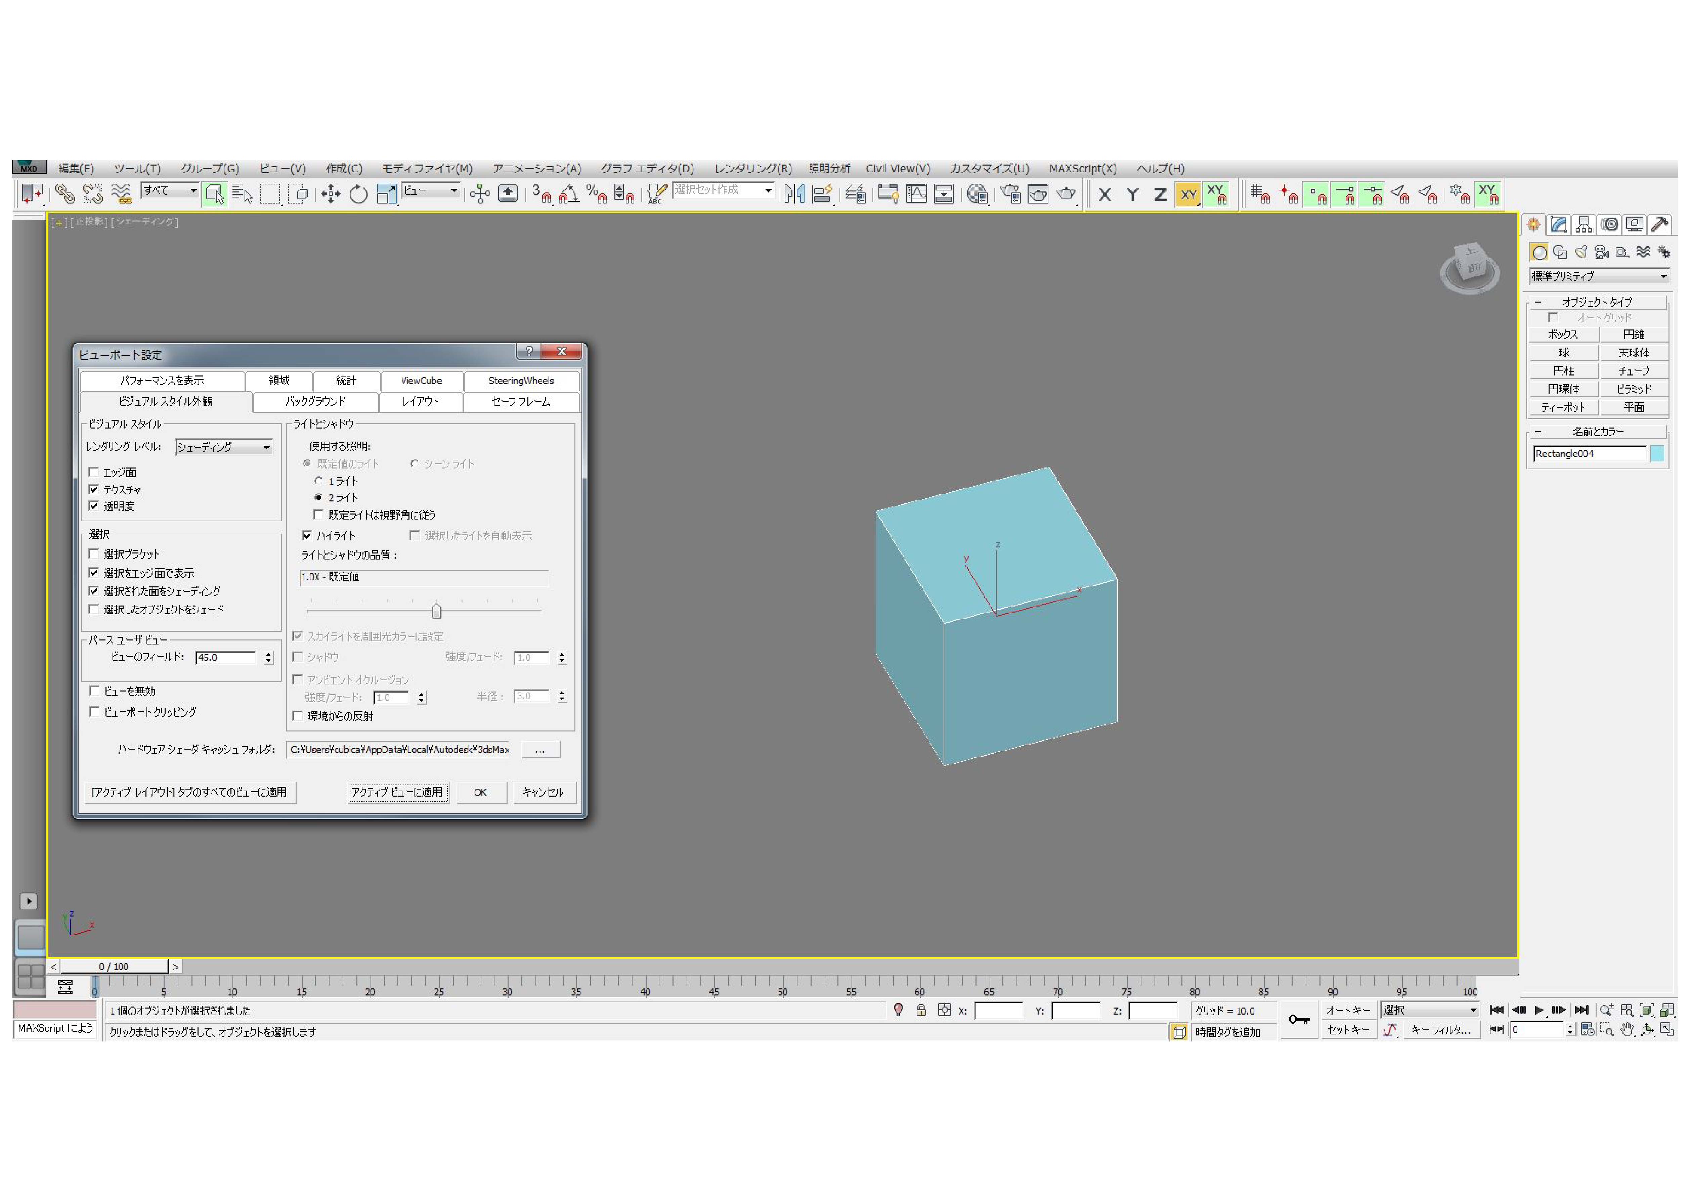Click the ティーポット primitive button

point(1563,408)
